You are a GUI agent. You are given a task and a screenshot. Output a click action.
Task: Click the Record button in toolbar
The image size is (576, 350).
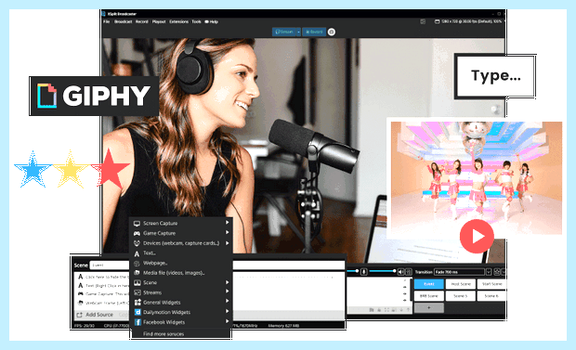314,32
